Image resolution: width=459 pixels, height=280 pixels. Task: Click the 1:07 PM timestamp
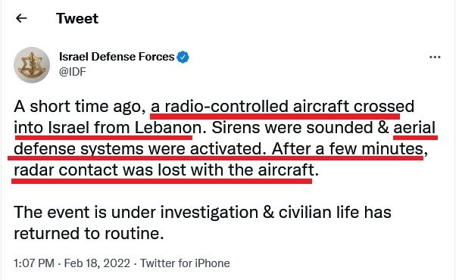point(34,263)
